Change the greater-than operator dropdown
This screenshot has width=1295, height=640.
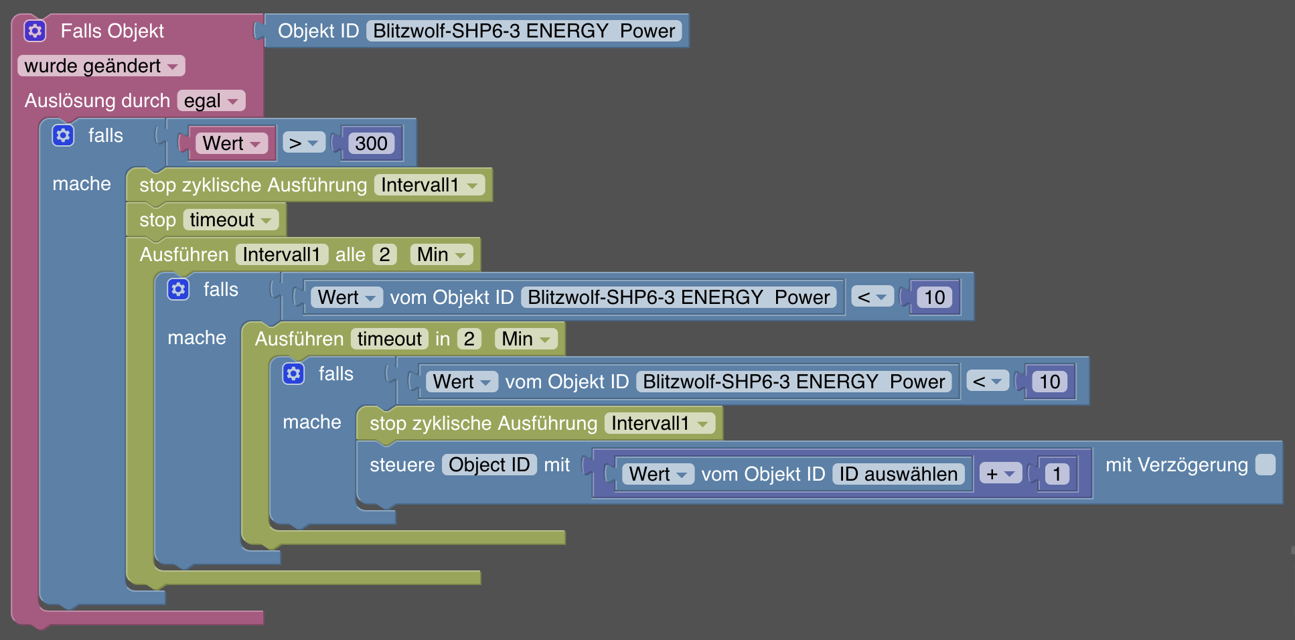click(x=304, y=143)
